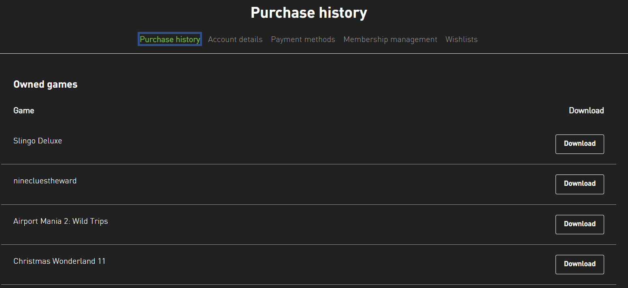Viewport: 628px width, 288px height.
Task: Click the Game column header
Action: point(24,111)
